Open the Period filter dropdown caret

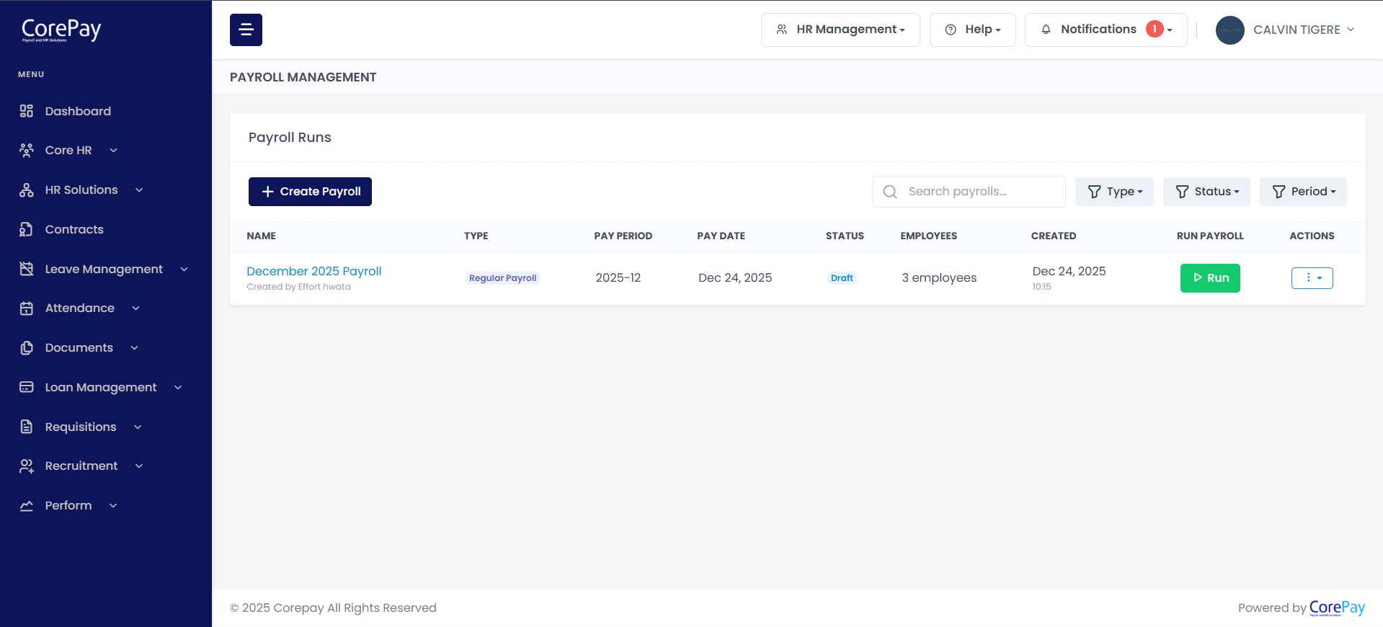(x=1333, y=192)
